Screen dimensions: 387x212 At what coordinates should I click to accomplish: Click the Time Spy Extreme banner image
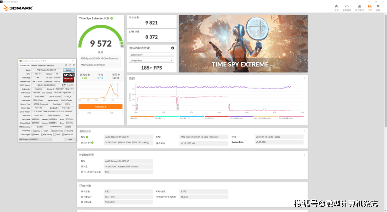coord(243,44)
